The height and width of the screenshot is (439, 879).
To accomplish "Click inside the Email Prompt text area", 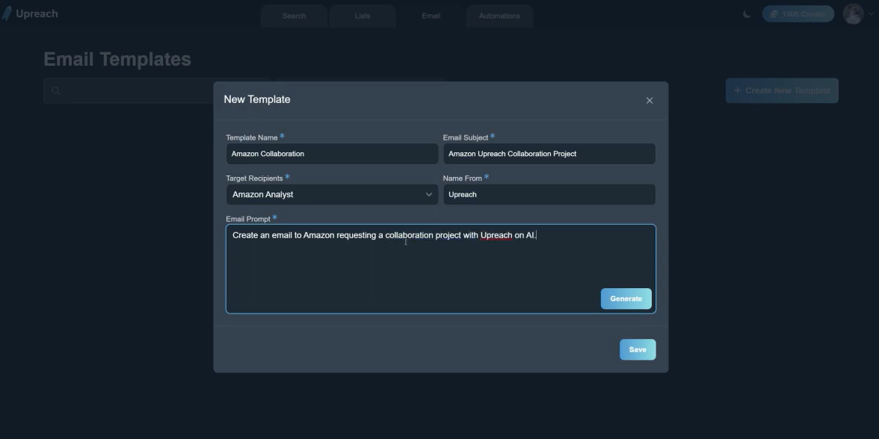I will (x=411, y=269).
